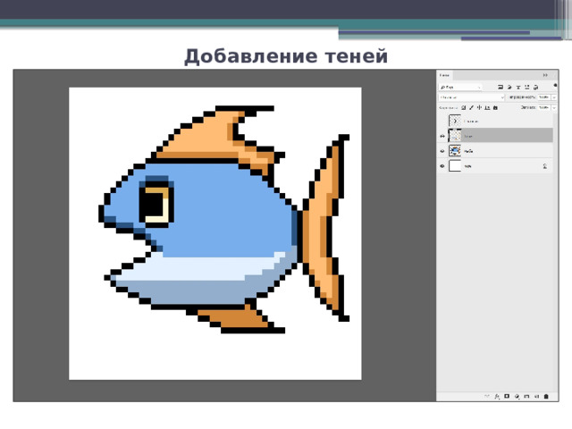Toggle the layer filtering on/off switch

point(555,86)
